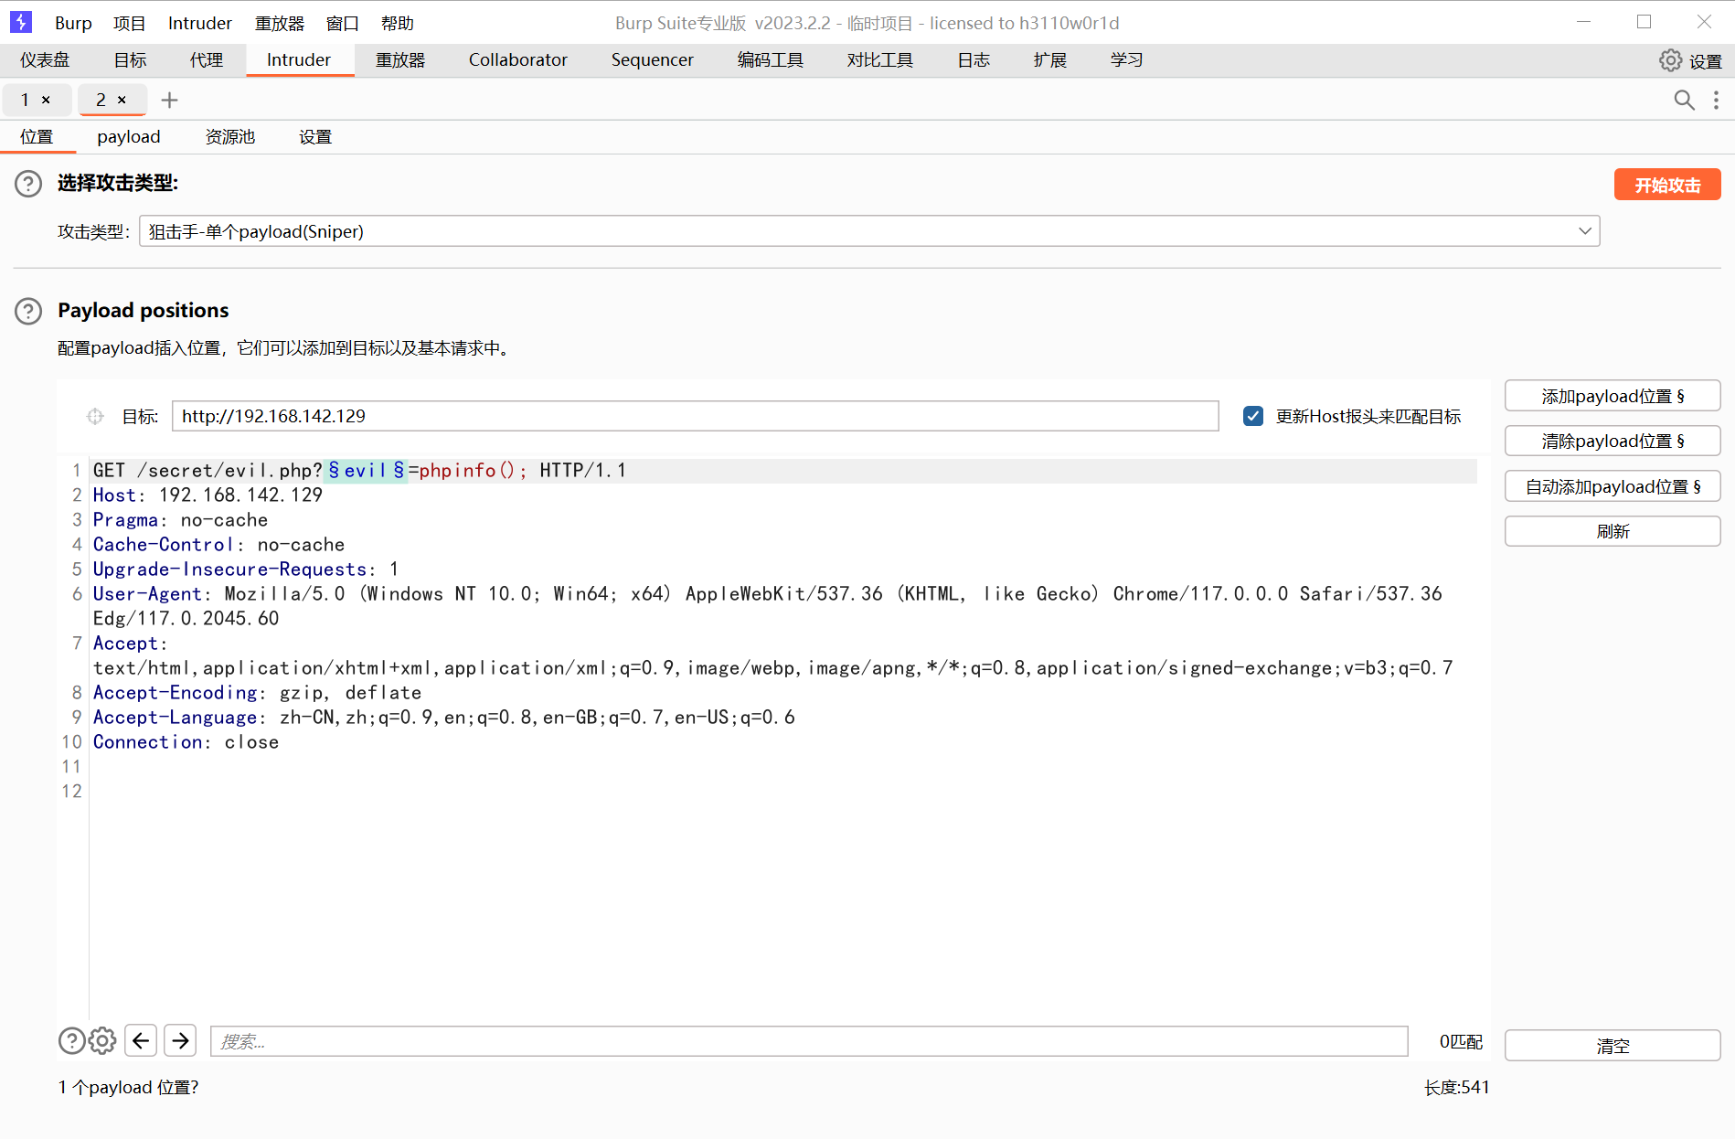Open the Intruder menu in menu bar
Viewport: 1735px width, 1139px height.
pyautogui.click(x=200, y=23)
